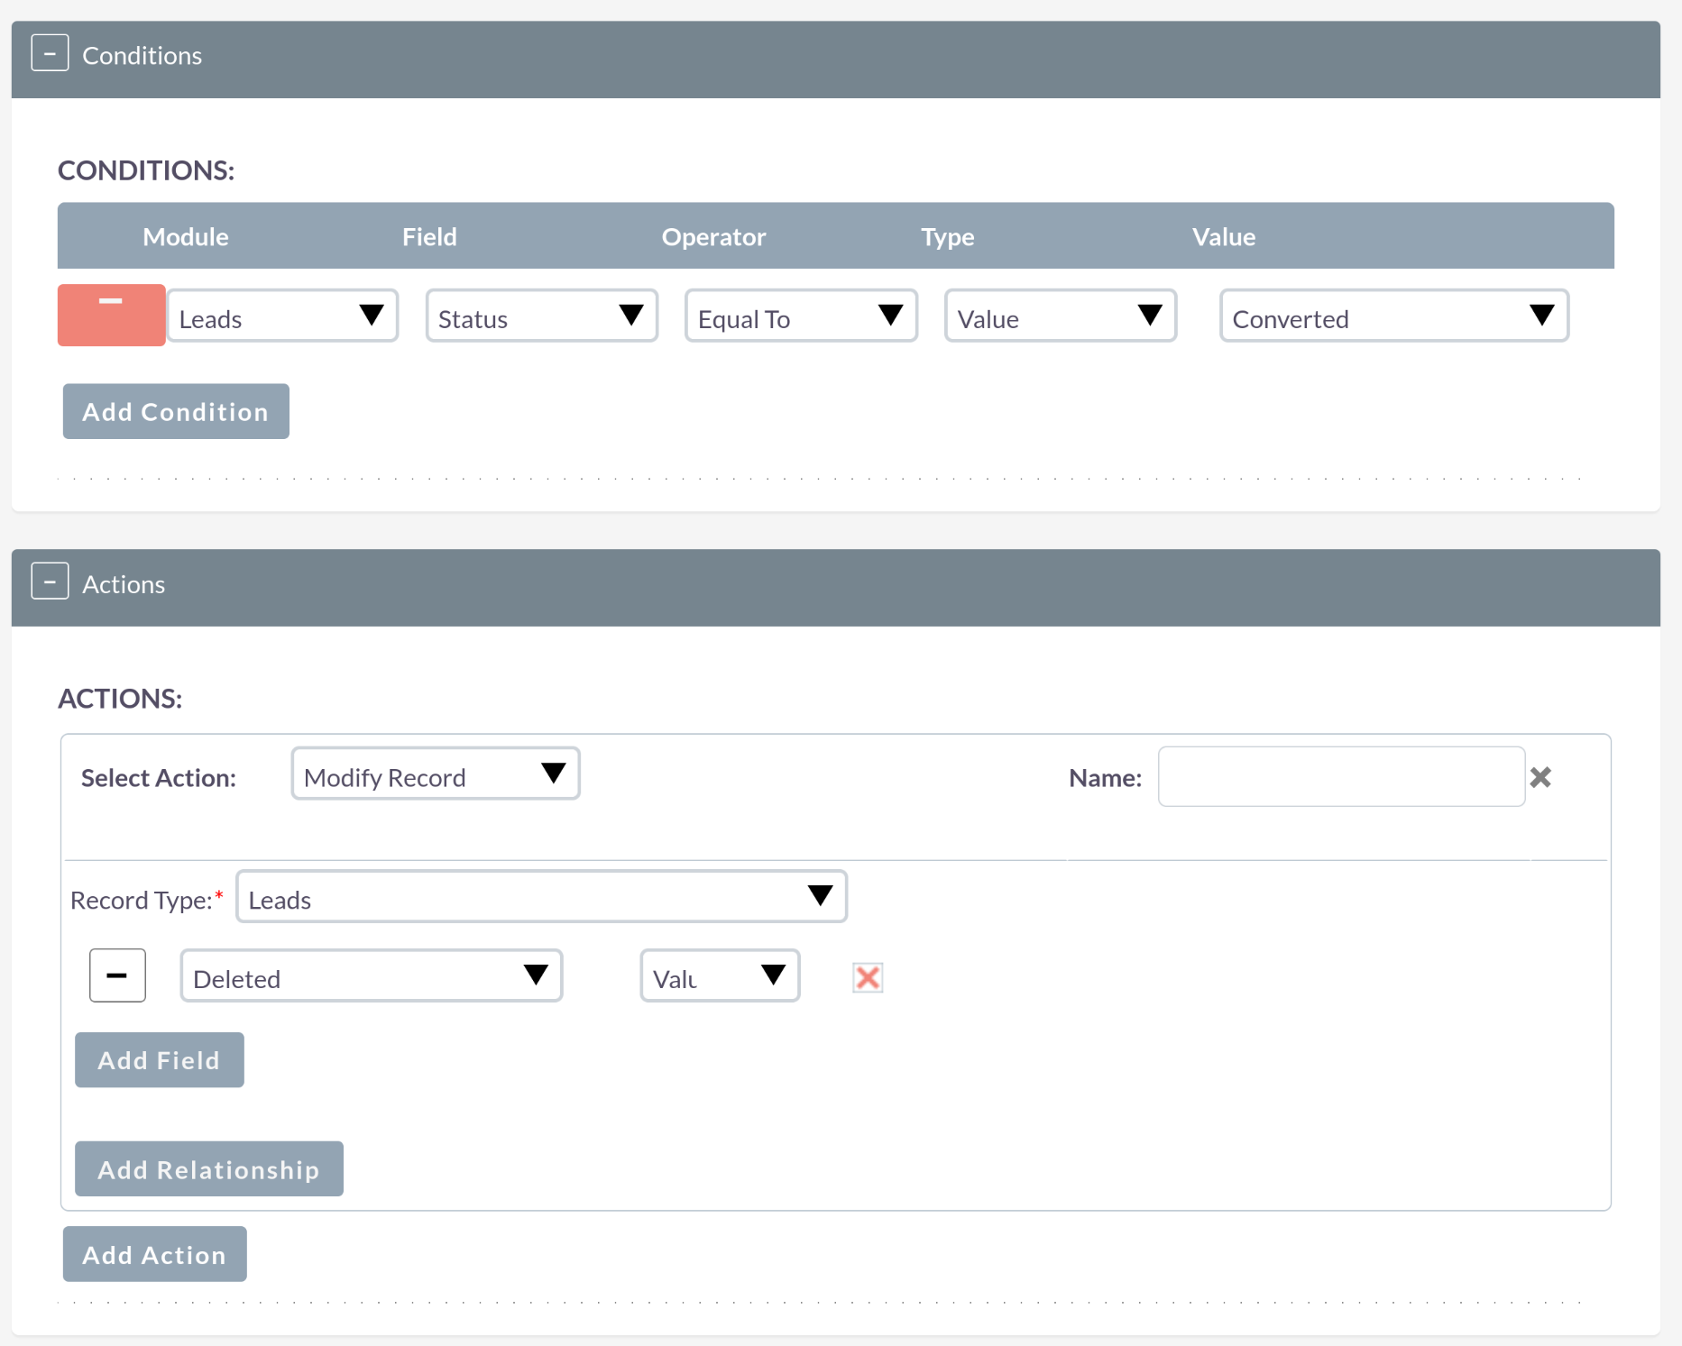
Task: Remove the Leads status condition row
Action: [x=111, y=315]
